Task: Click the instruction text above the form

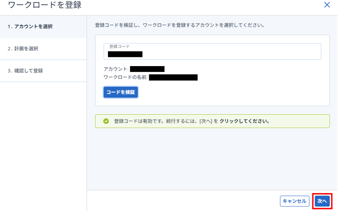Action: pos(179,25)
